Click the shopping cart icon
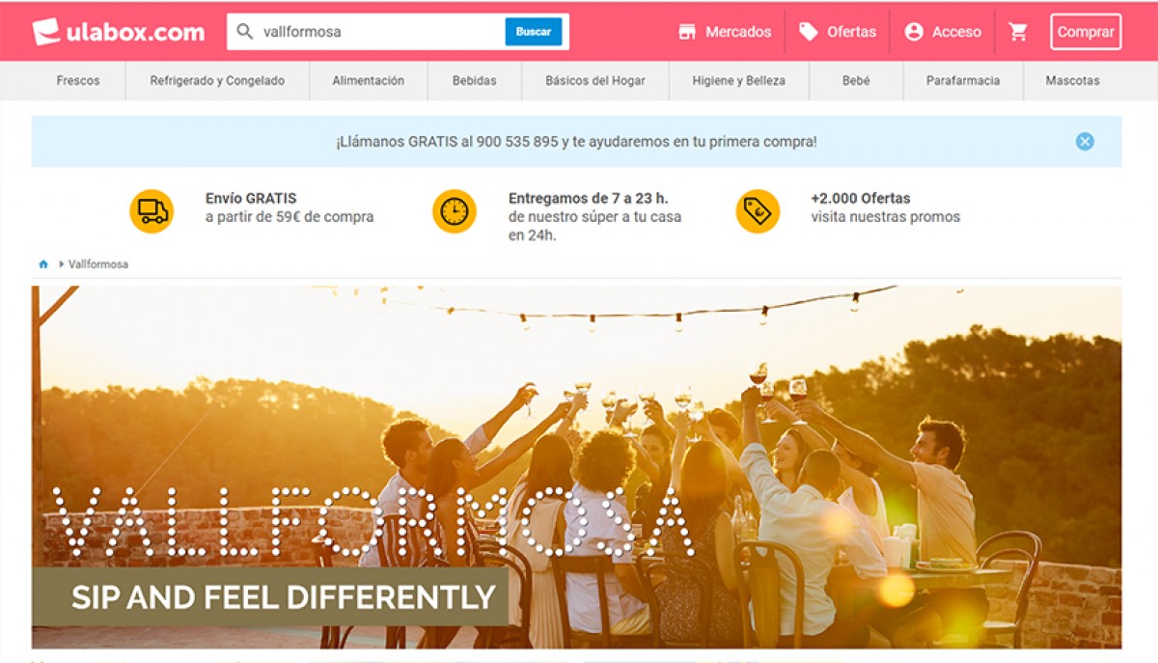 (1018, 32)
